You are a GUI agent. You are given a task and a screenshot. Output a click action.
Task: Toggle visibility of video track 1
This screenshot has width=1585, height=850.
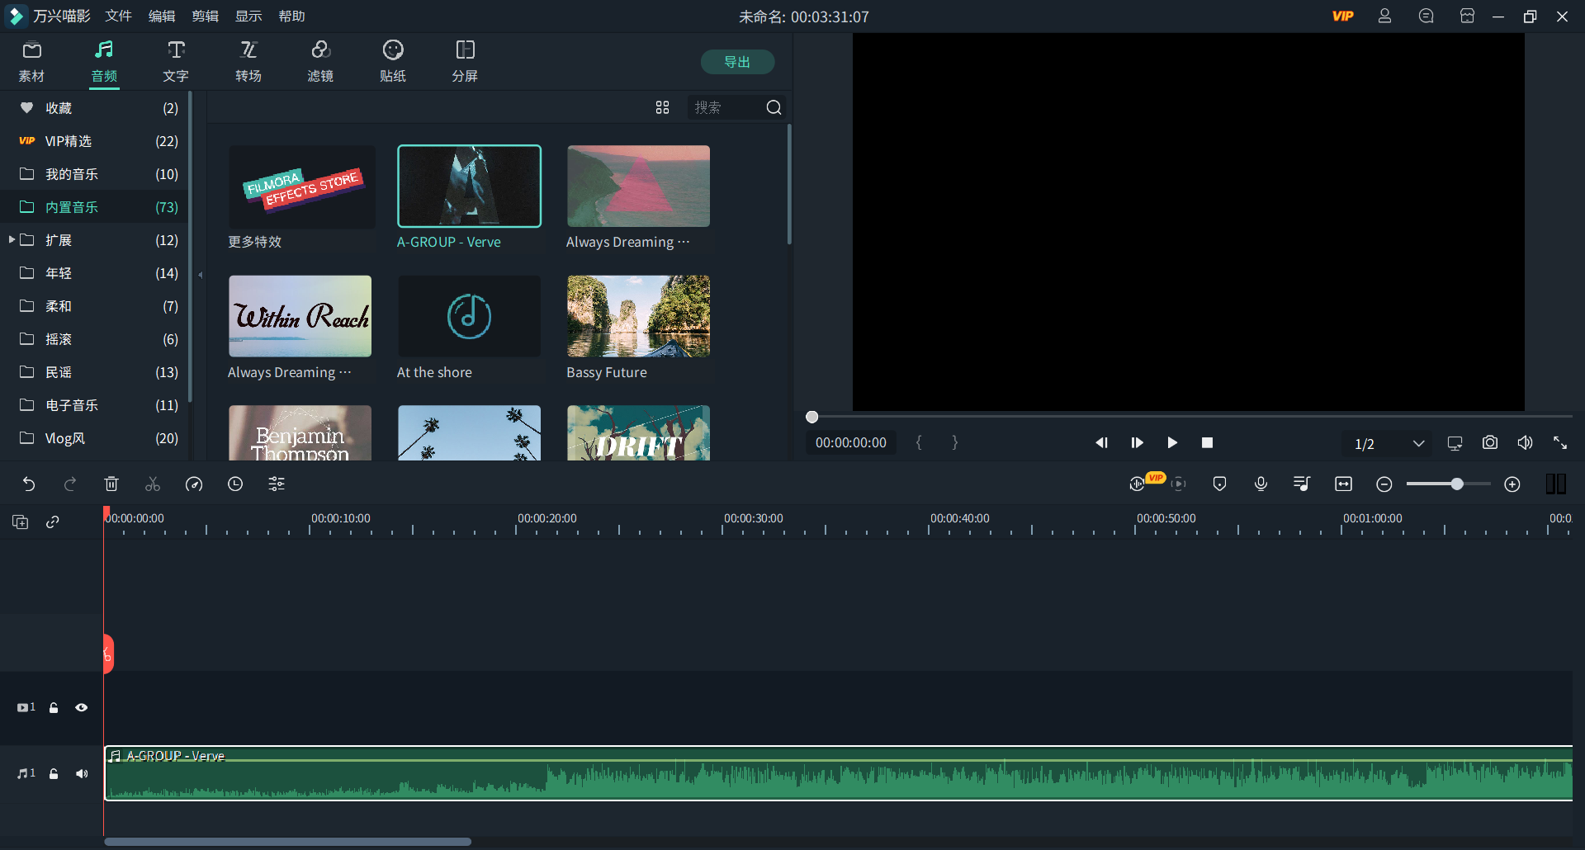click(82, 707)
